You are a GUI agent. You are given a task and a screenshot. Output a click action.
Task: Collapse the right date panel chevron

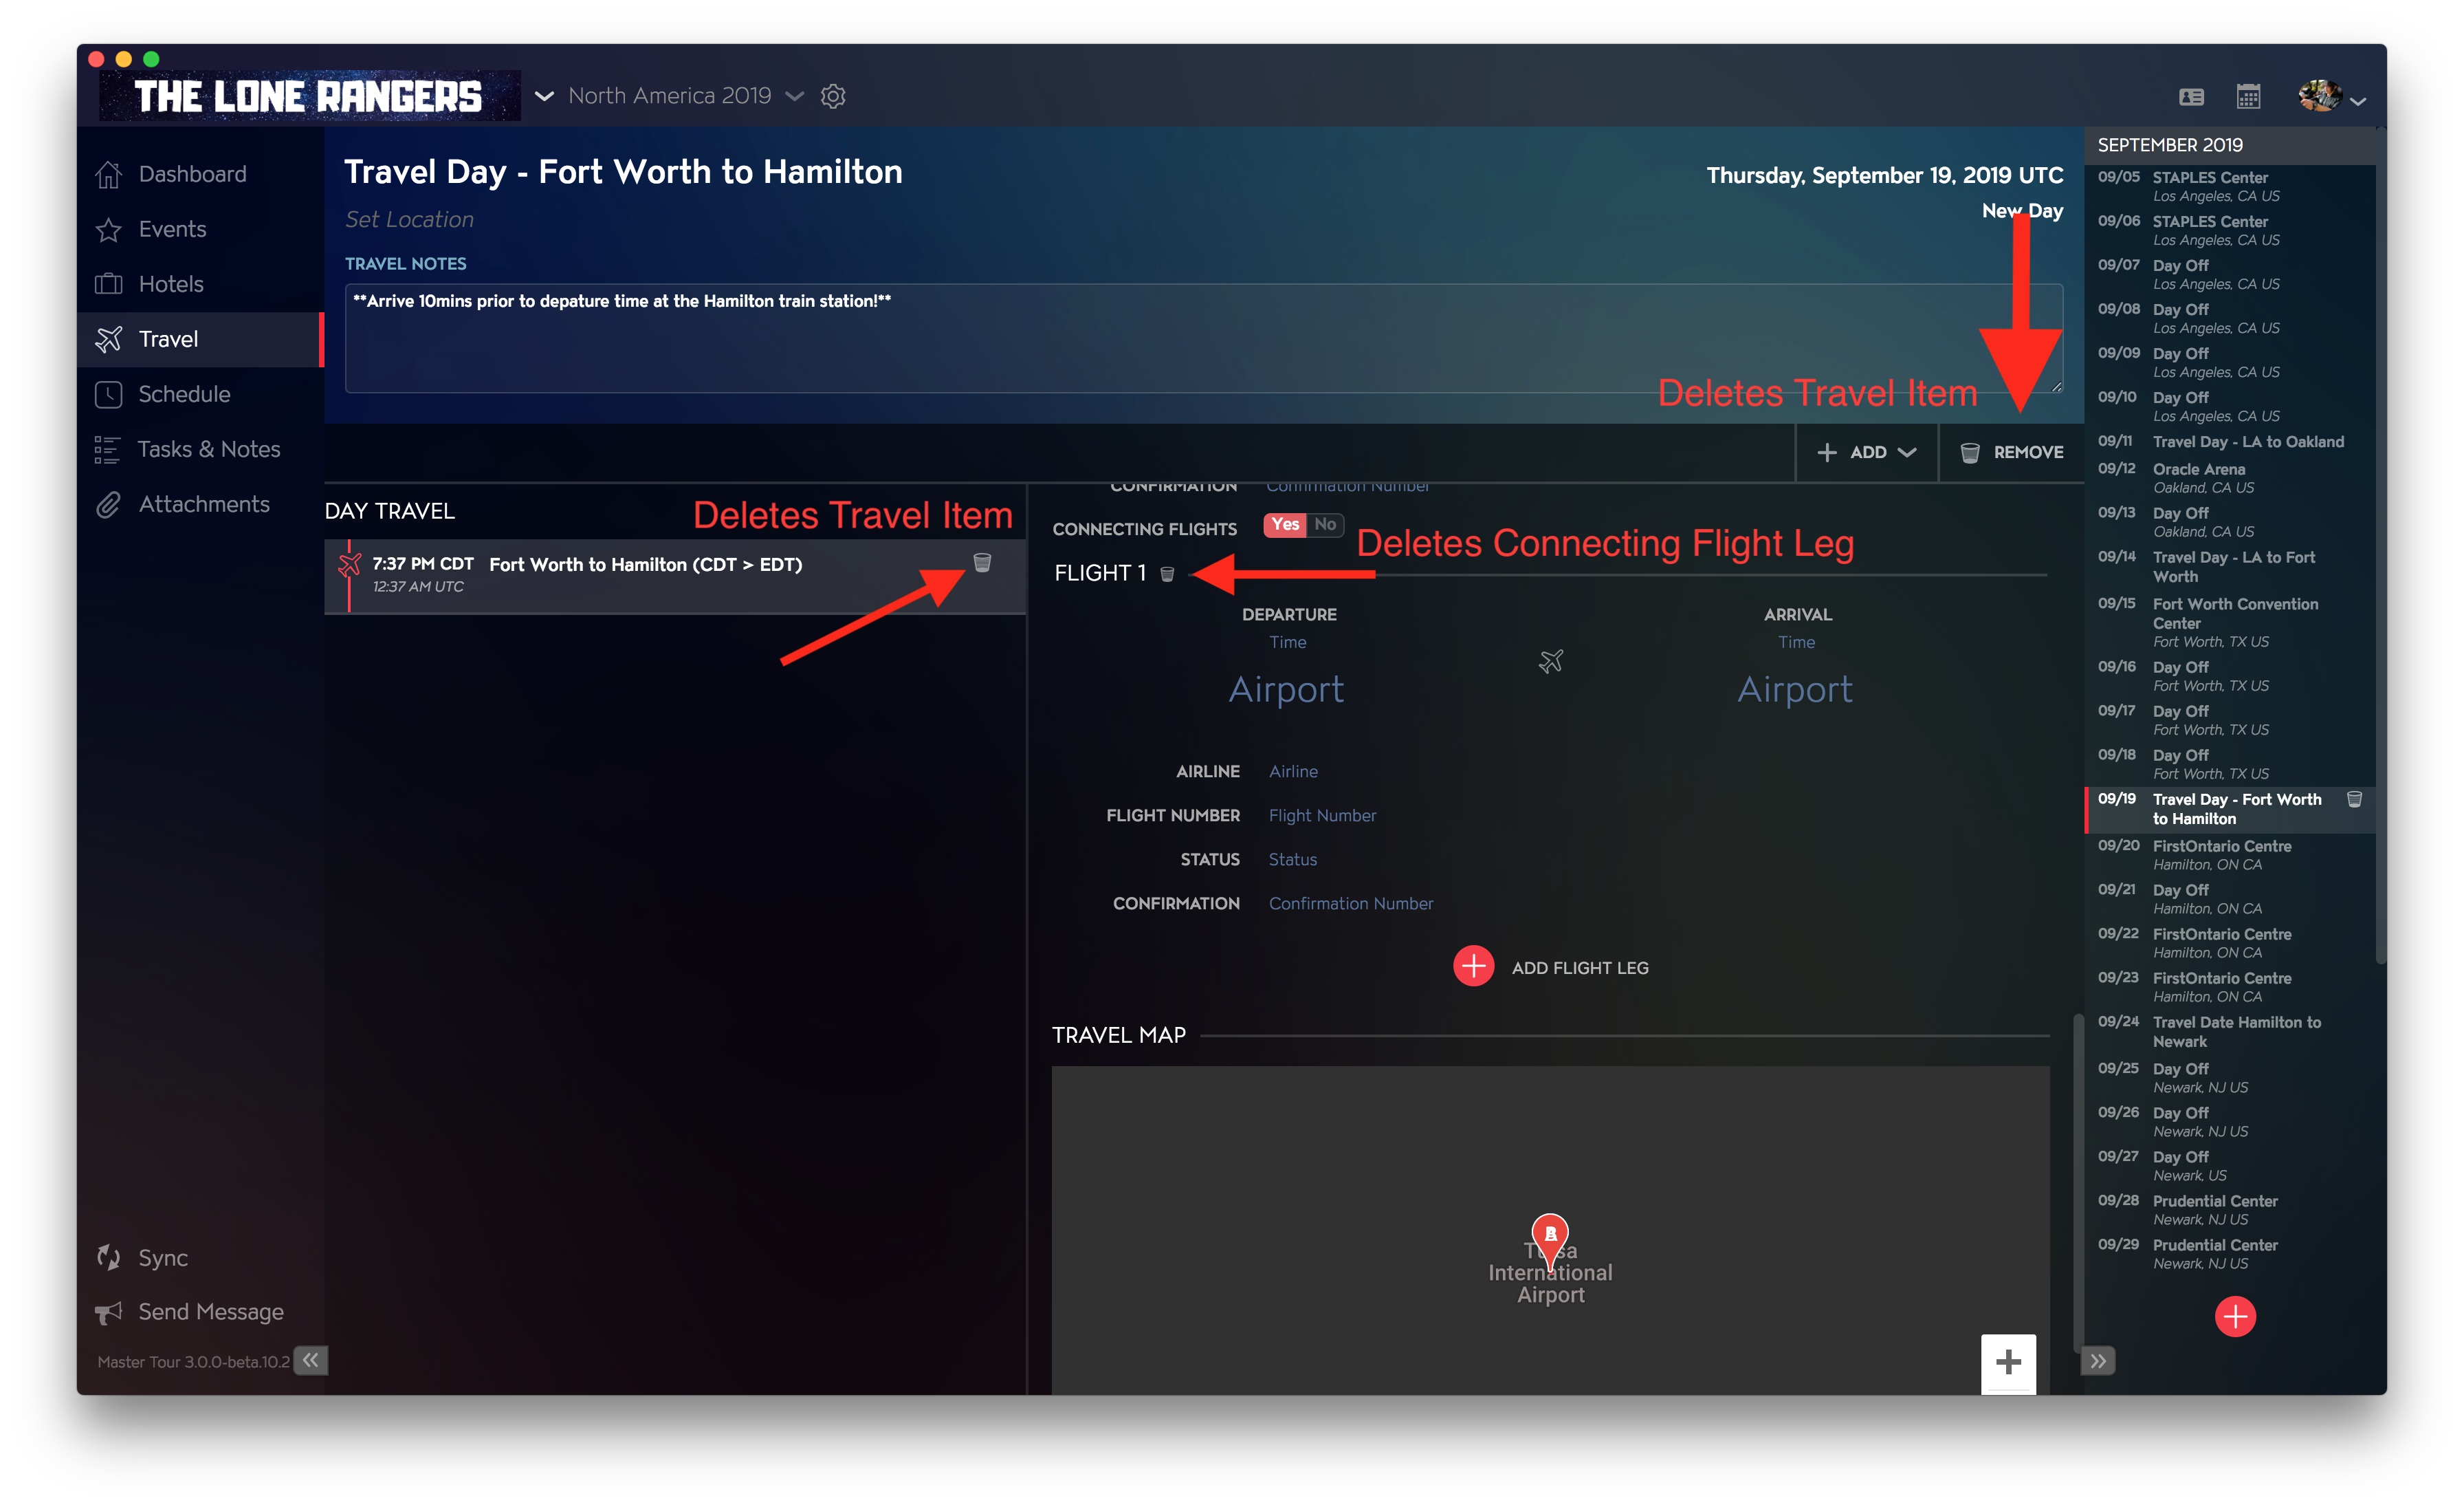click(x=2098, y=1361)
